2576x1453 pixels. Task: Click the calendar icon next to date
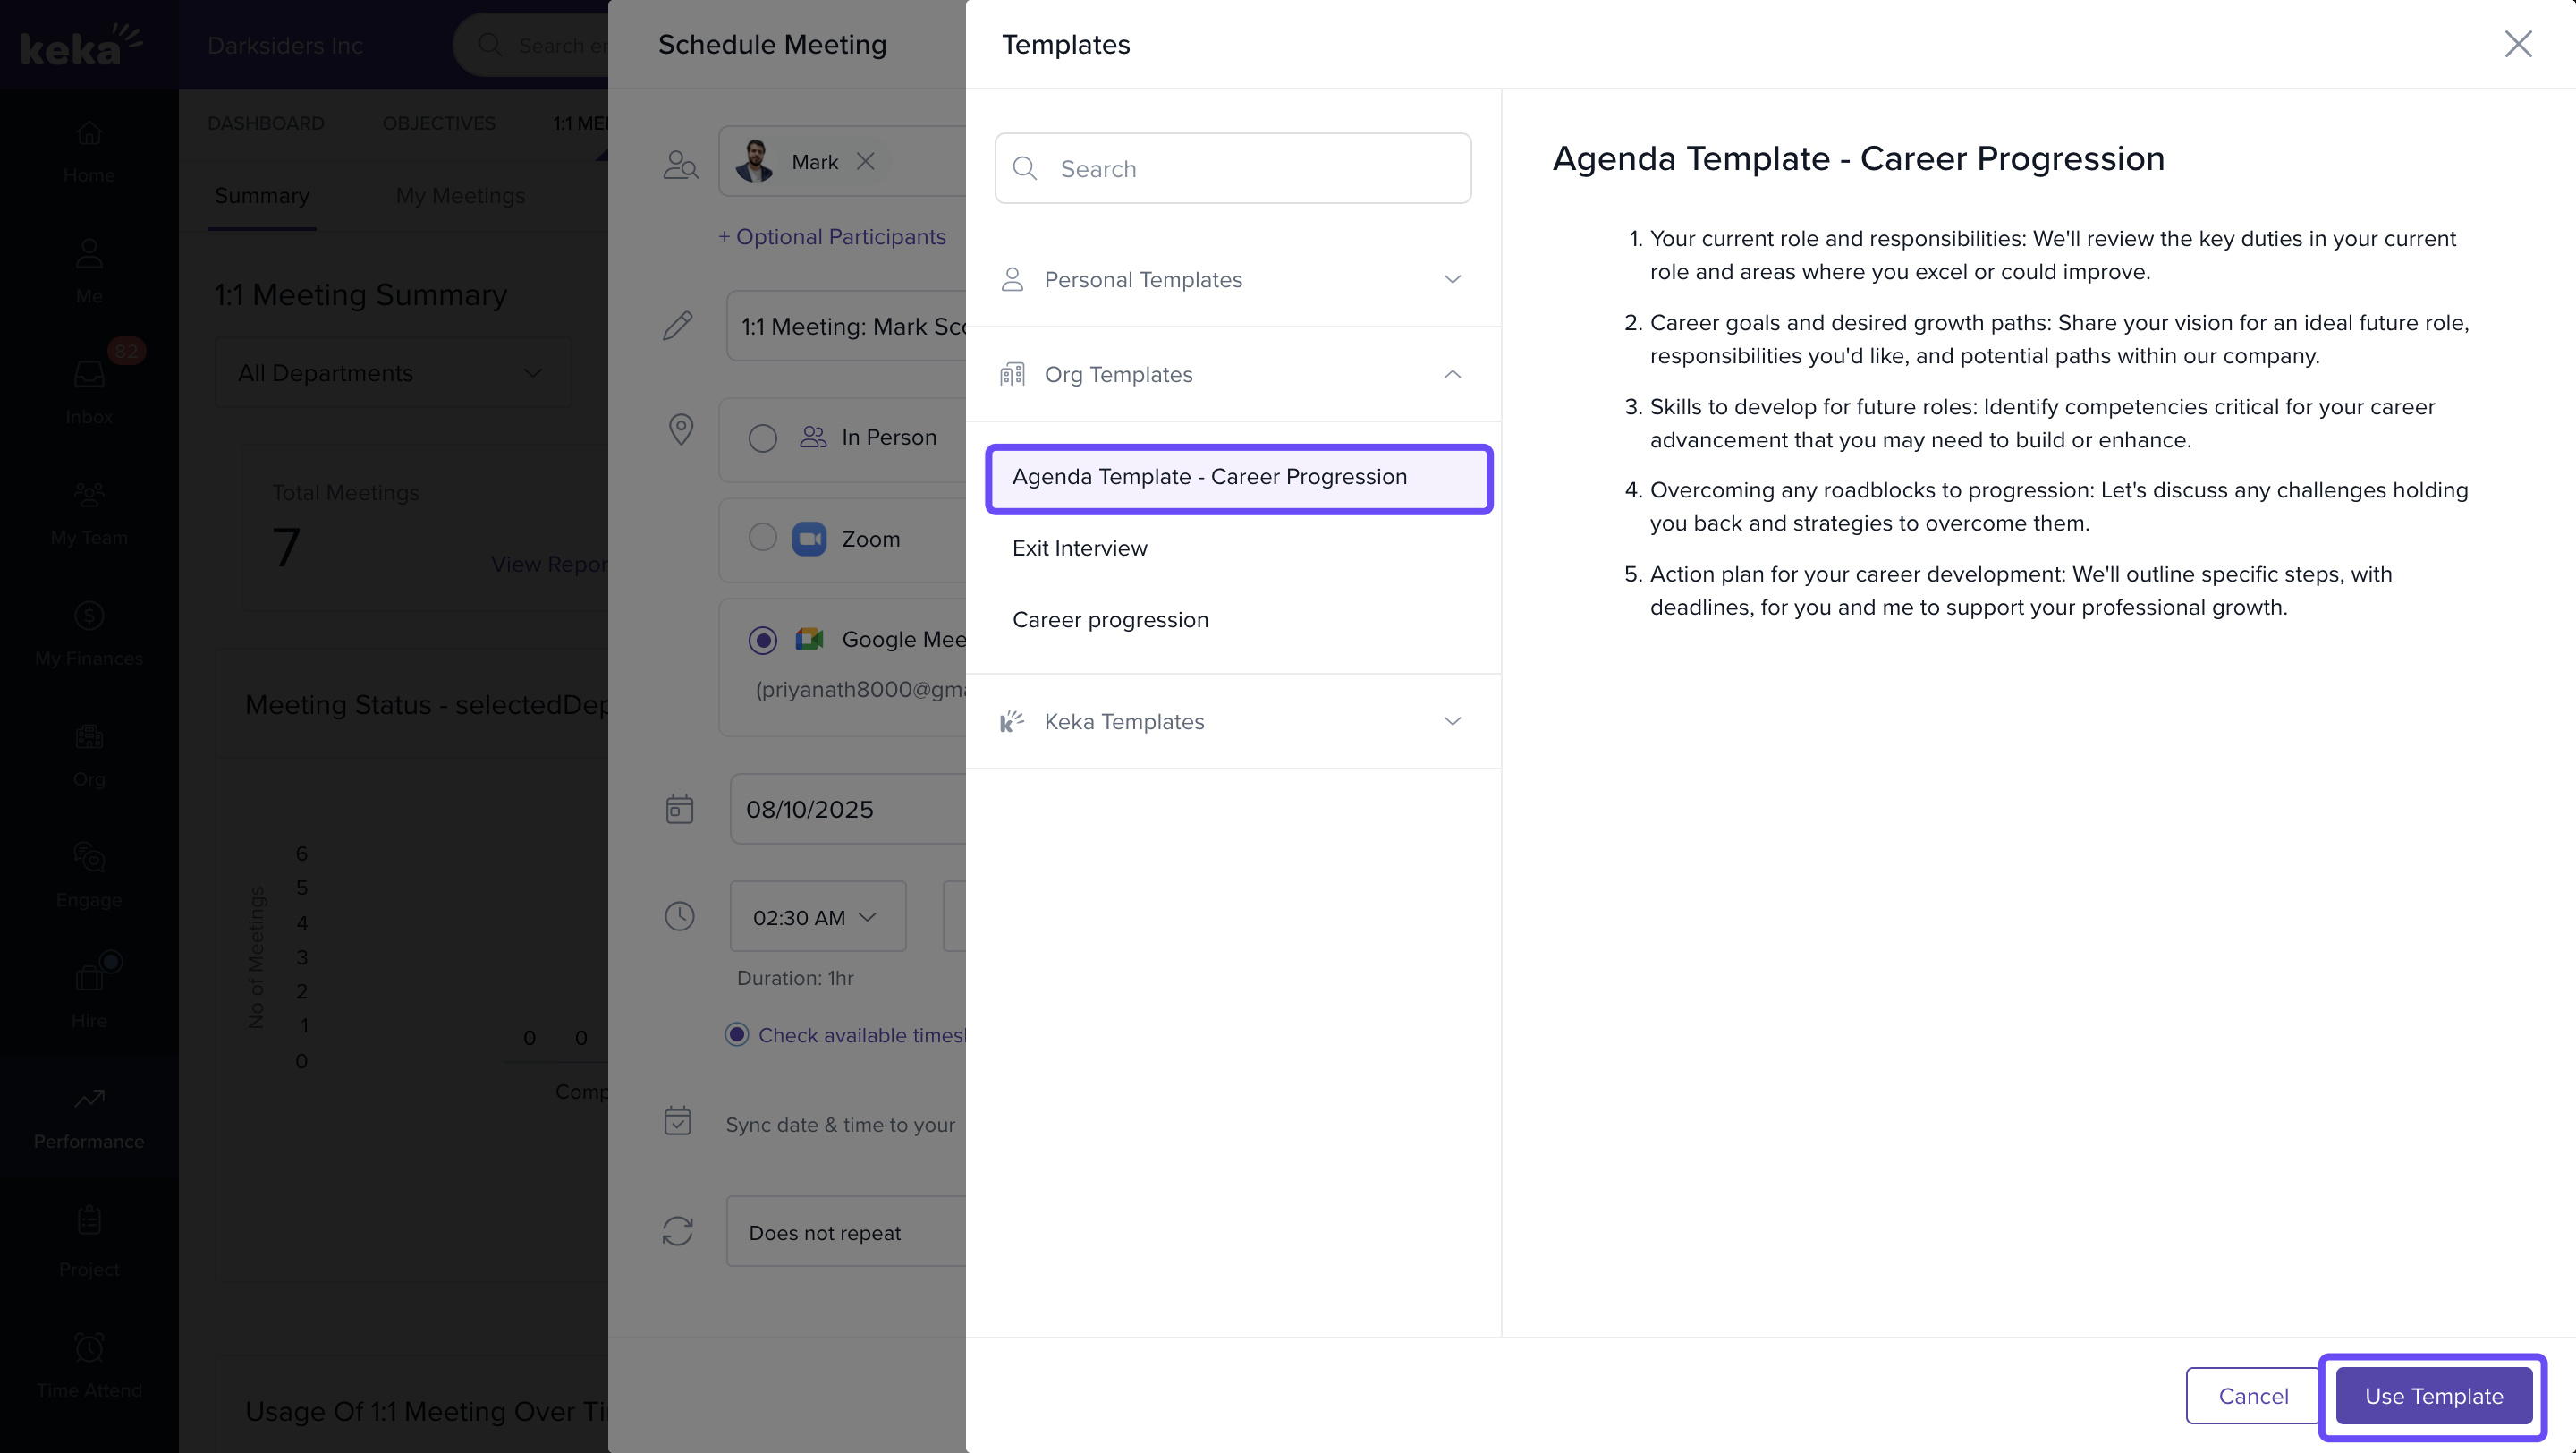(x=680, y=809)
